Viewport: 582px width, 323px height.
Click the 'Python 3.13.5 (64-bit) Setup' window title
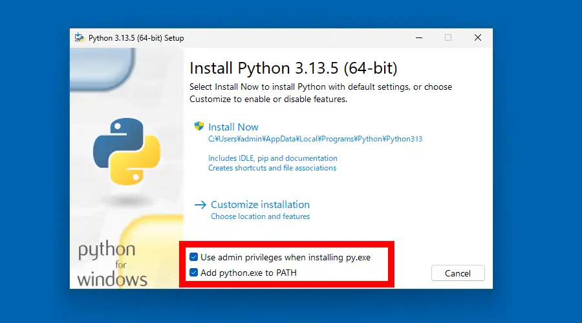(x=136, y=38)
